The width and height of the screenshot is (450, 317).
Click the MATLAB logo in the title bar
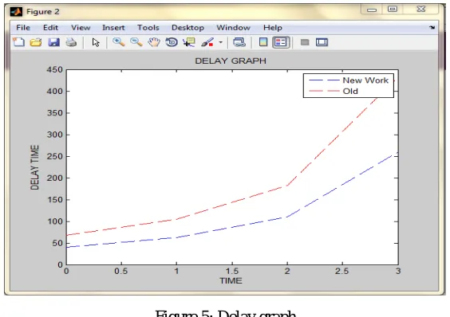click(x=16, y=12)
